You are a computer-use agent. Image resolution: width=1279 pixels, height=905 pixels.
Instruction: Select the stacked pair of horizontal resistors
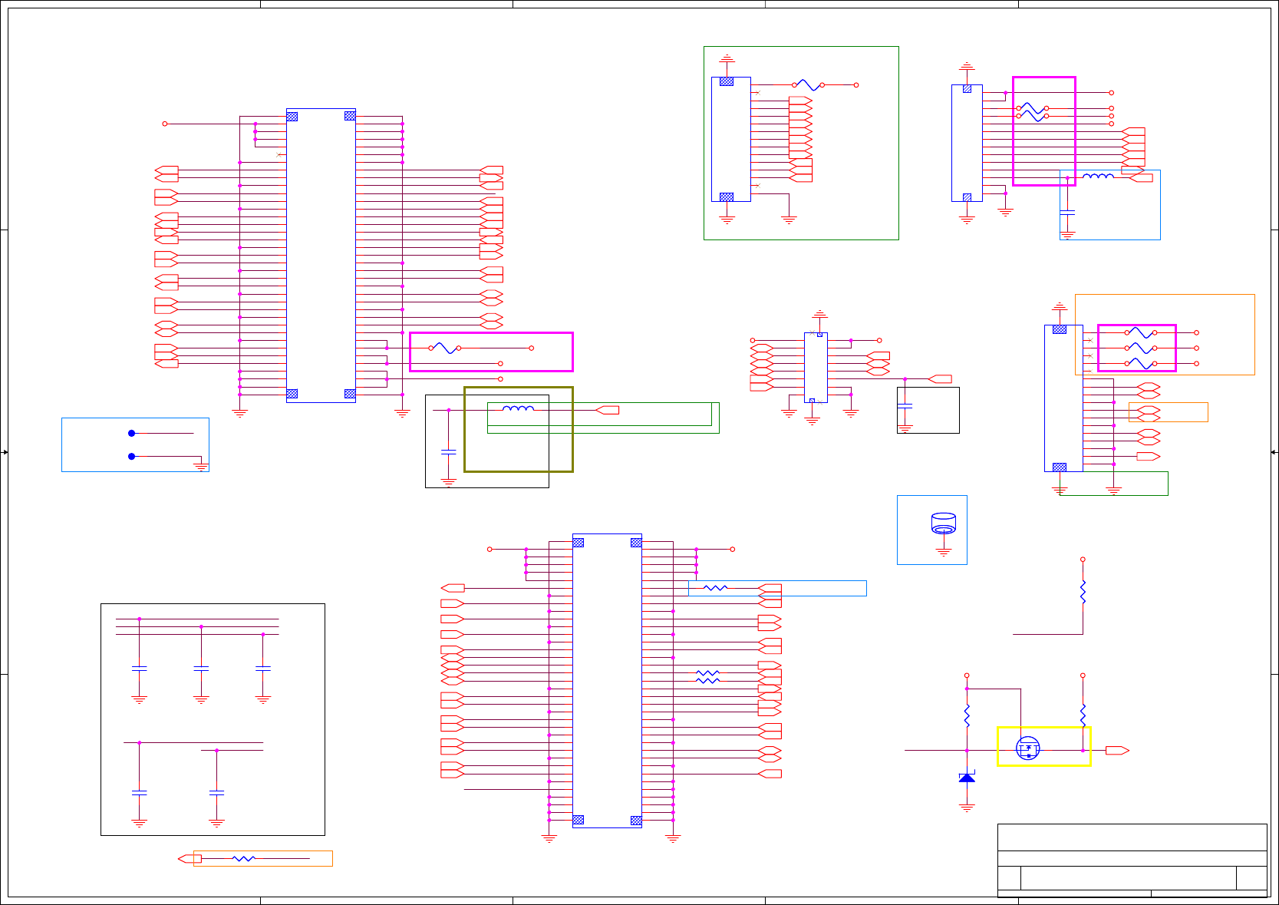click(707, 676)
